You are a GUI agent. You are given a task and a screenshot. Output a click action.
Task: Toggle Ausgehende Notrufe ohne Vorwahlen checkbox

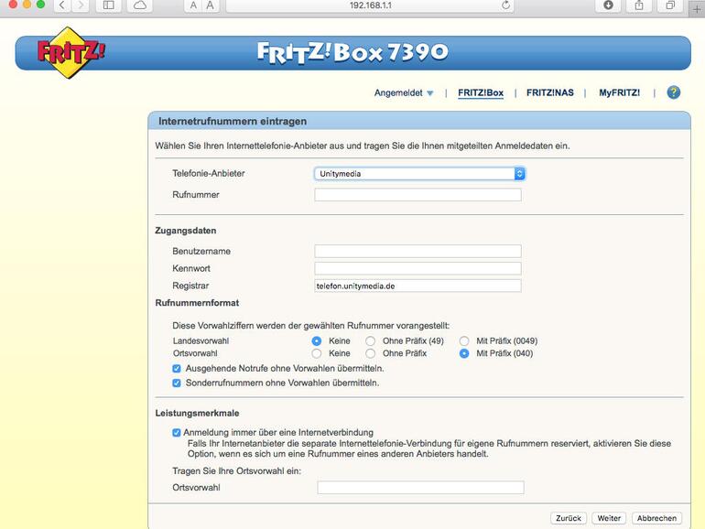click(x=177, y=369)
